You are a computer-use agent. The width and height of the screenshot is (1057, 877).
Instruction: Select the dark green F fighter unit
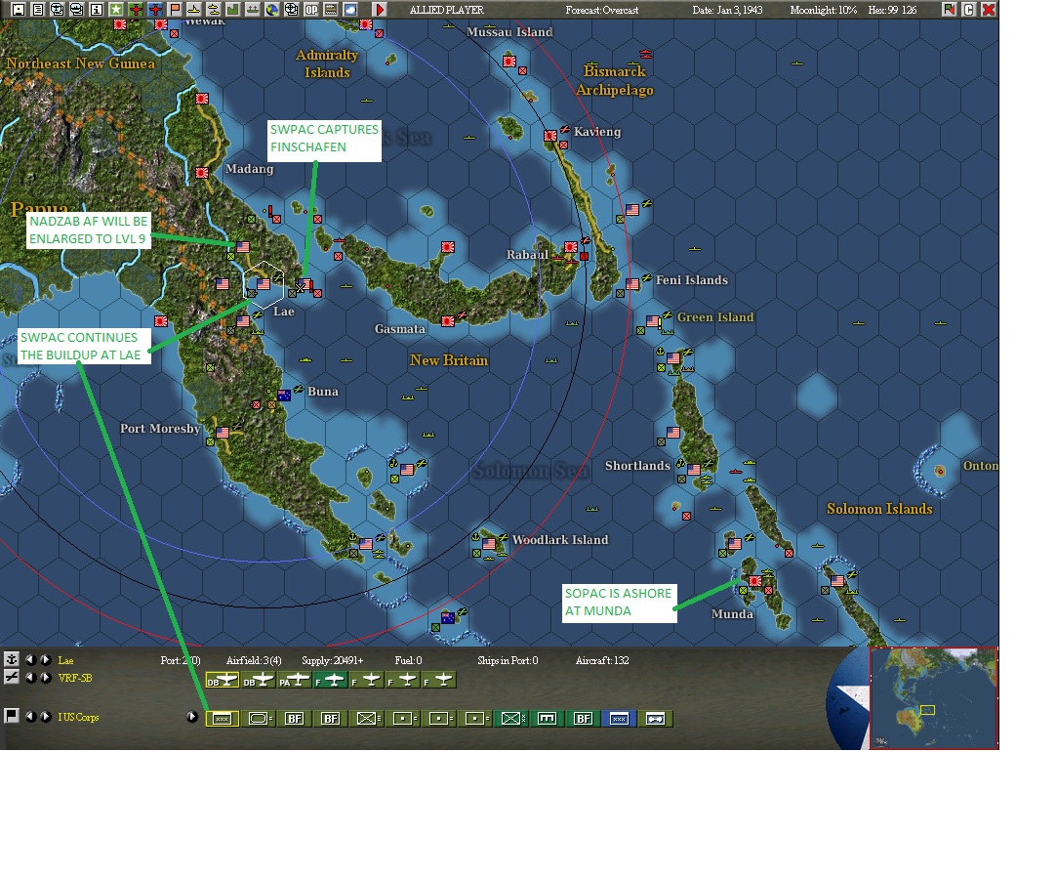point(330,680)
